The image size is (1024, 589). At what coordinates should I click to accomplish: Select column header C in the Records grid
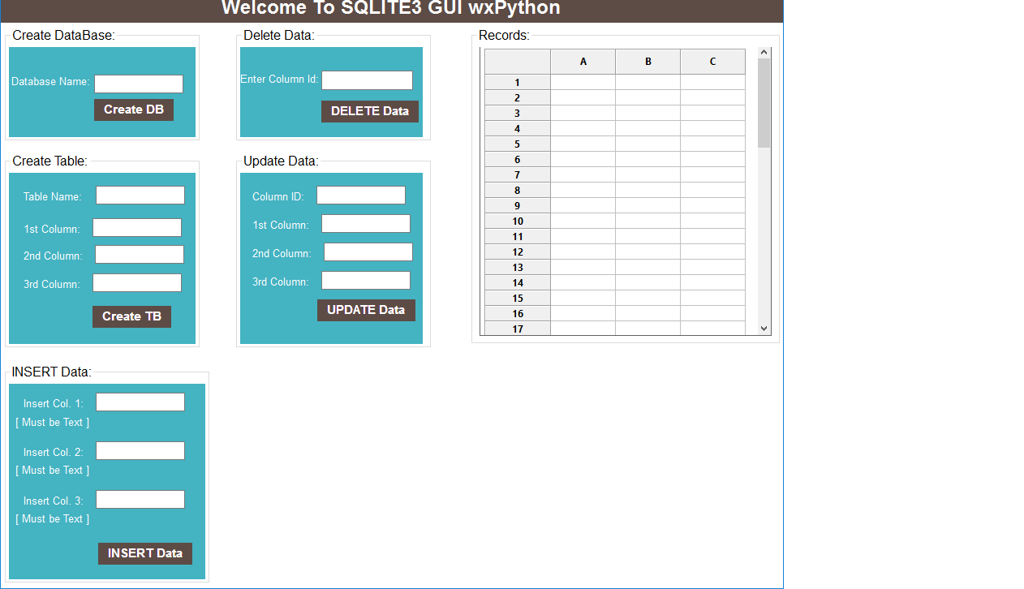[x=712, y=61]
